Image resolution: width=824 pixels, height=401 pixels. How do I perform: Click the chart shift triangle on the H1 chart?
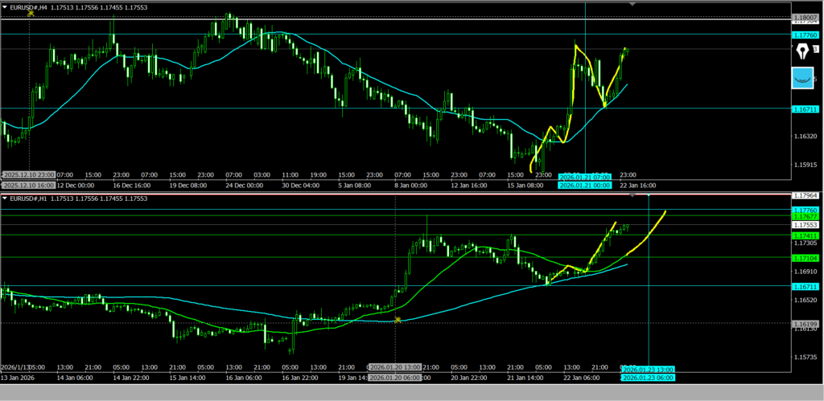point(632,195)
